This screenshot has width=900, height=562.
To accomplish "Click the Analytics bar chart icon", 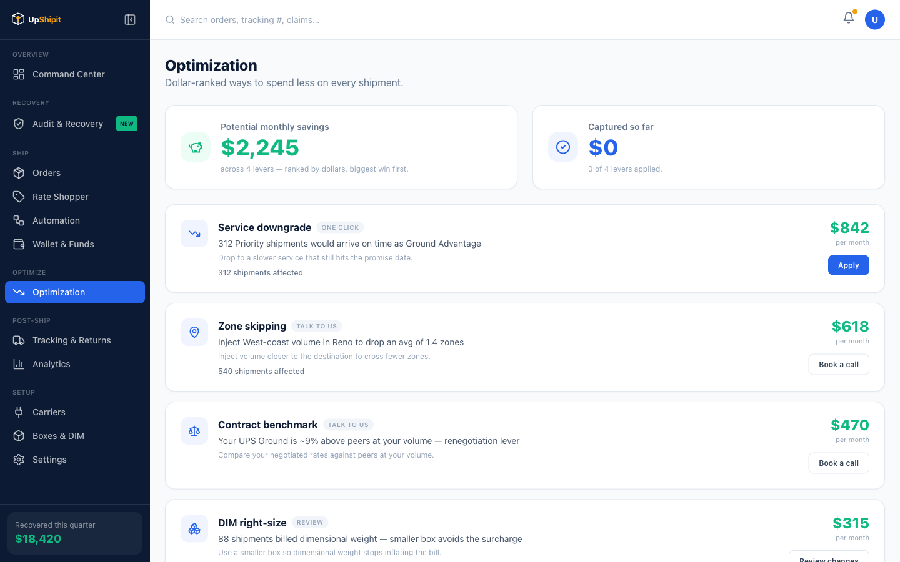I will (19, 364).
